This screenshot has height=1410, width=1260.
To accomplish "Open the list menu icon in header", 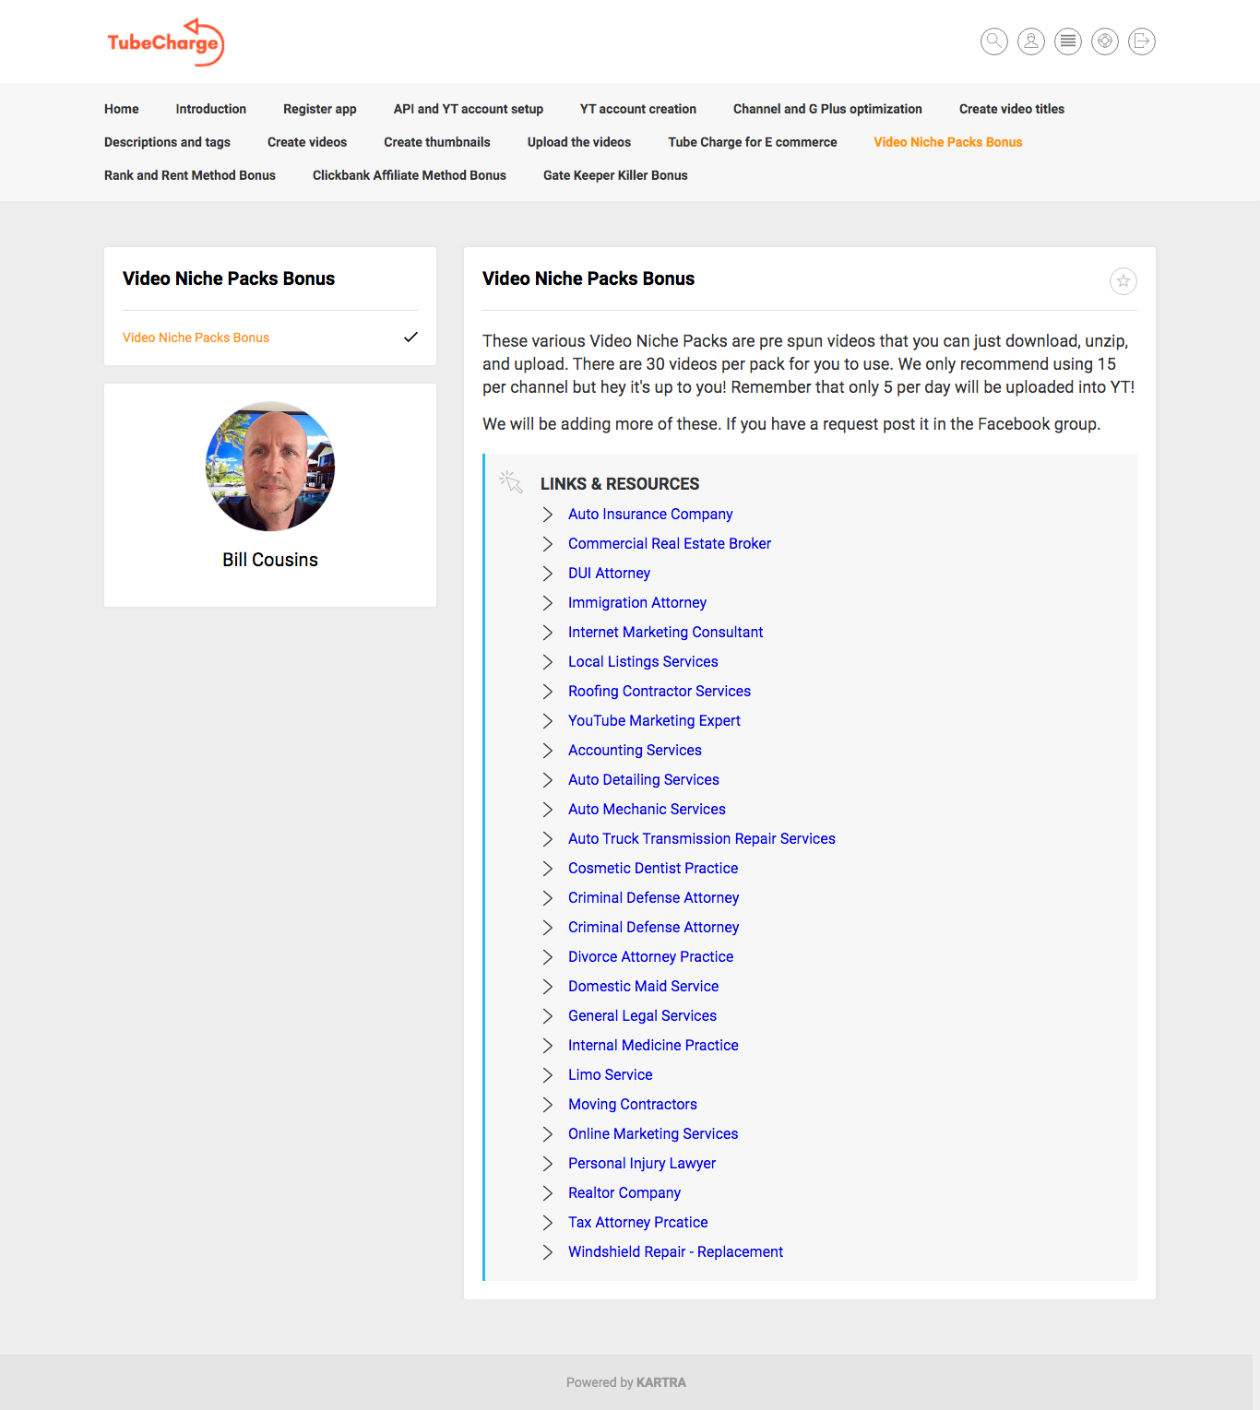I will click(x=1068, y=41).
